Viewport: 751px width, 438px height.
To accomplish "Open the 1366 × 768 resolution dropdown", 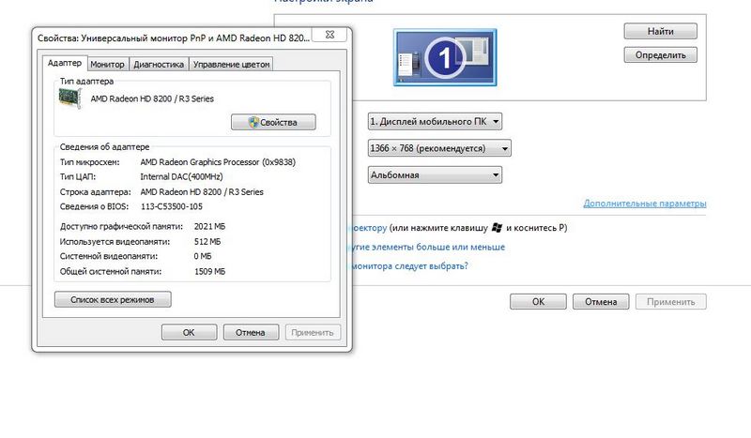I will click(x=439, y=148).
